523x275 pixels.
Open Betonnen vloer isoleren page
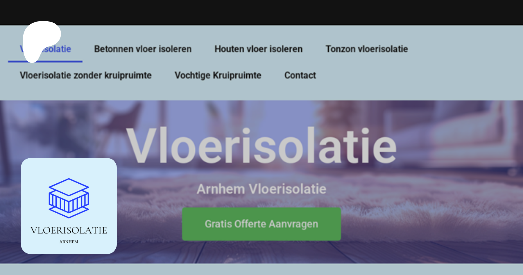pos(143,49)
